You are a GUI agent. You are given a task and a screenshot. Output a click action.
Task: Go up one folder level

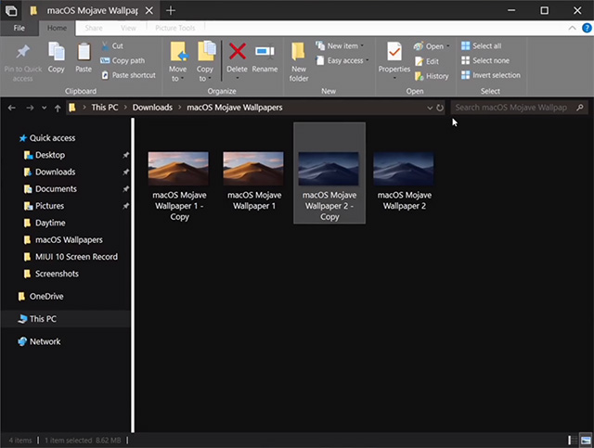click(58, 109)
